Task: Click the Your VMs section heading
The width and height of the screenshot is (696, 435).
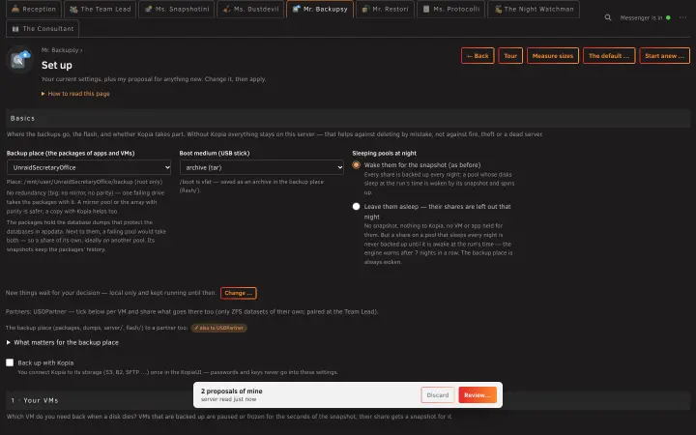Action: (x=35, y=400)
